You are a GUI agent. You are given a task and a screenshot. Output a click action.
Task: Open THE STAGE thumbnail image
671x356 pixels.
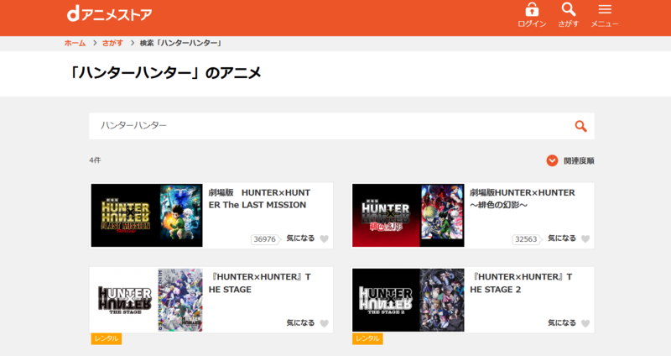tap(147, 300)
